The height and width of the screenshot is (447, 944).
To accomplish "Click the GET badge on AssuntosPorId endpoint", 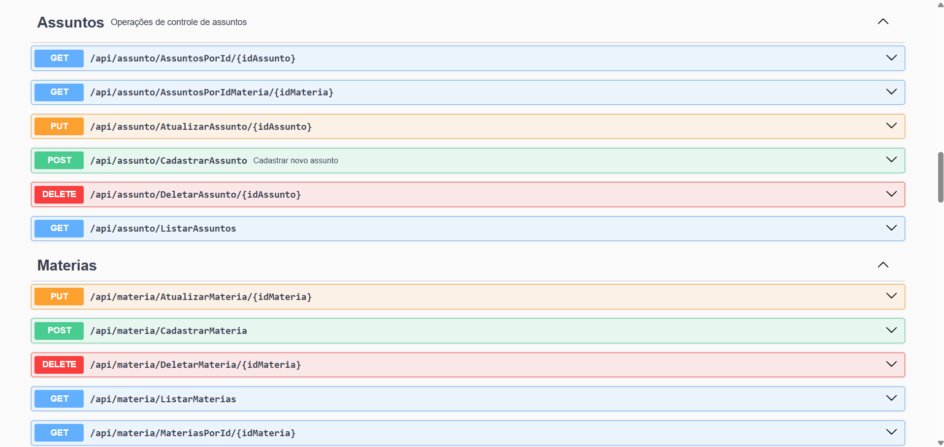I will coord(59,58).
